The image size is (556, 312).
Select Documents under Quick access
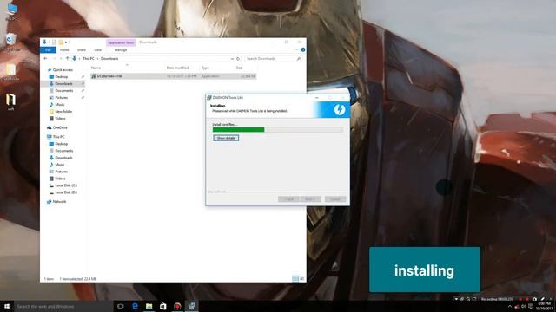(x=63, y=90)
